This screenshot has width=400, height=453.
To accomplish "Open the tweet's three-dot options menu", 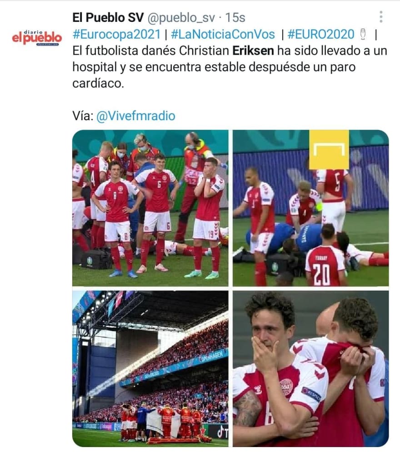I will [381, 17].
